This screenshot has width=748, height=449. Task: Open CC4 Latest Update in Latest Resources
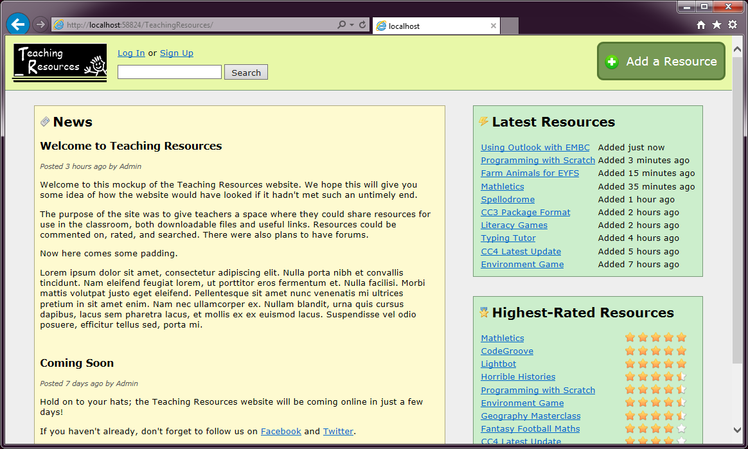pos(521,251)
